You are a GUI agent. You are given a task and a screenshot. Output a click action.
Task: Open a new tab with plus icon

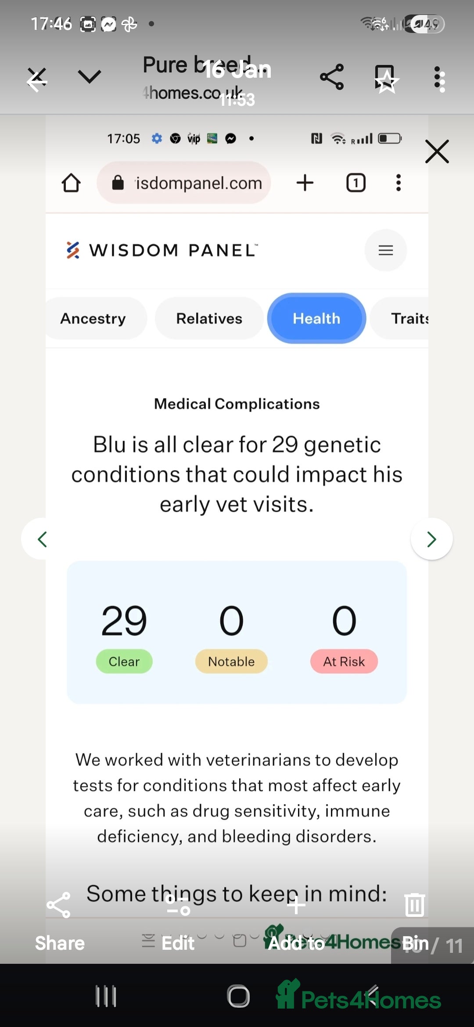305,183
